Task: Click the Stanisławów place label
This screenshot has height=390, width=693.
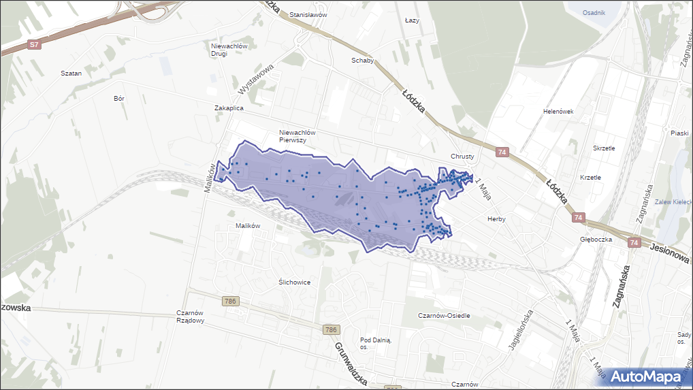Action: 308,14
